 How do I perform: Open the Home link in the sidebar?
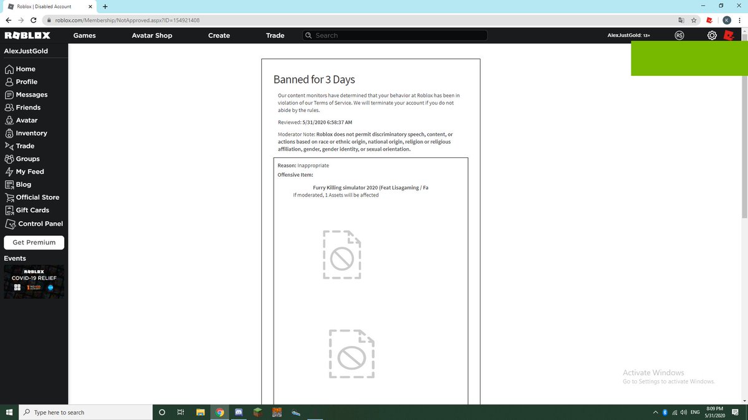point(26,69)
